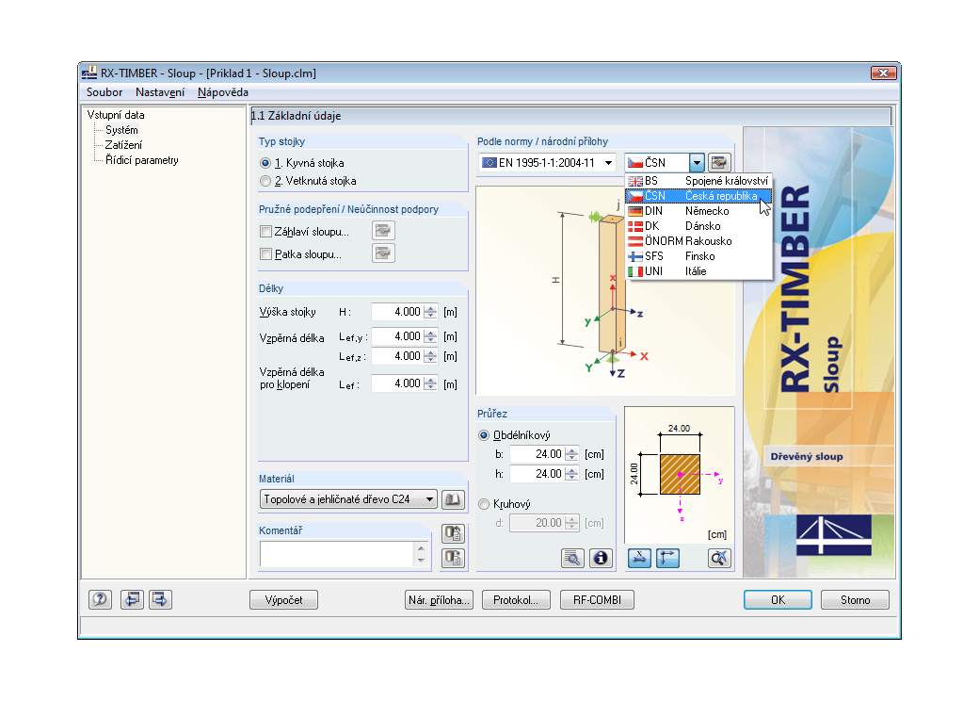
Task: Click lower comment template icon
Action: pos(454,557)
